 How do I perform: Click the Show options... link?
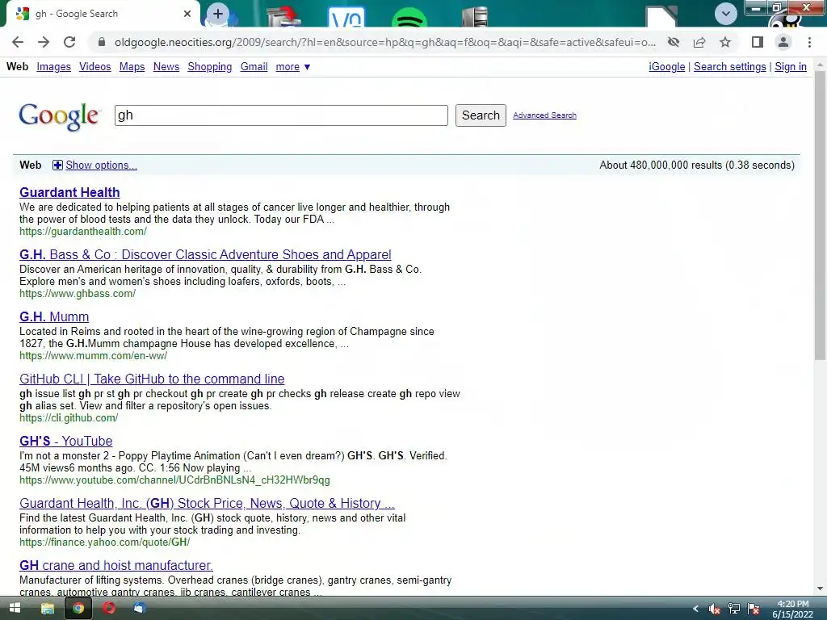[x=101, y=165]
